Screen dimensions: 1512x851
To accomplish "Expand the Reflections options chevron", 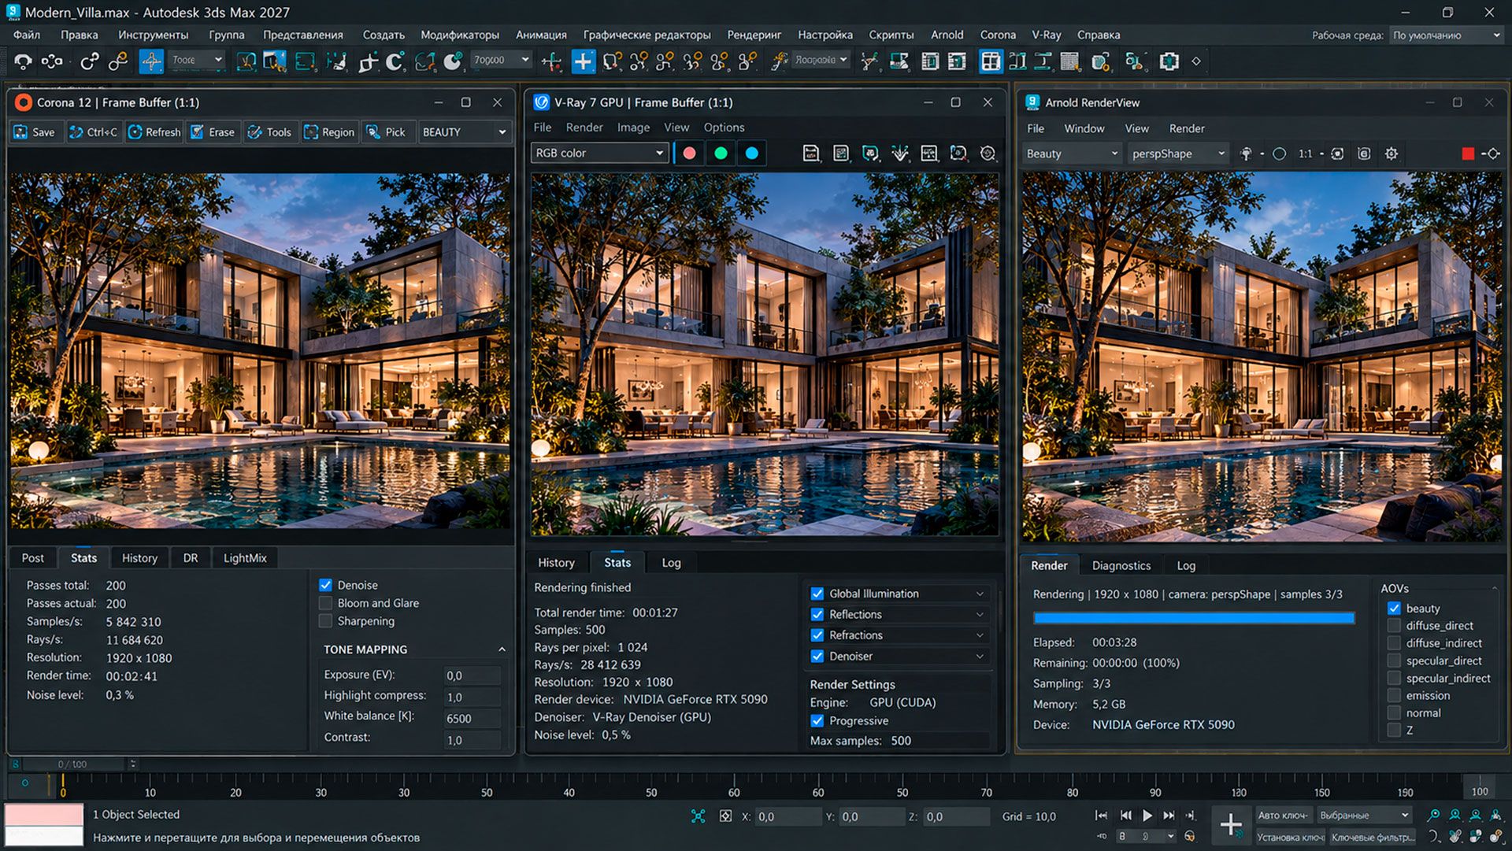I will coord(980,614).
